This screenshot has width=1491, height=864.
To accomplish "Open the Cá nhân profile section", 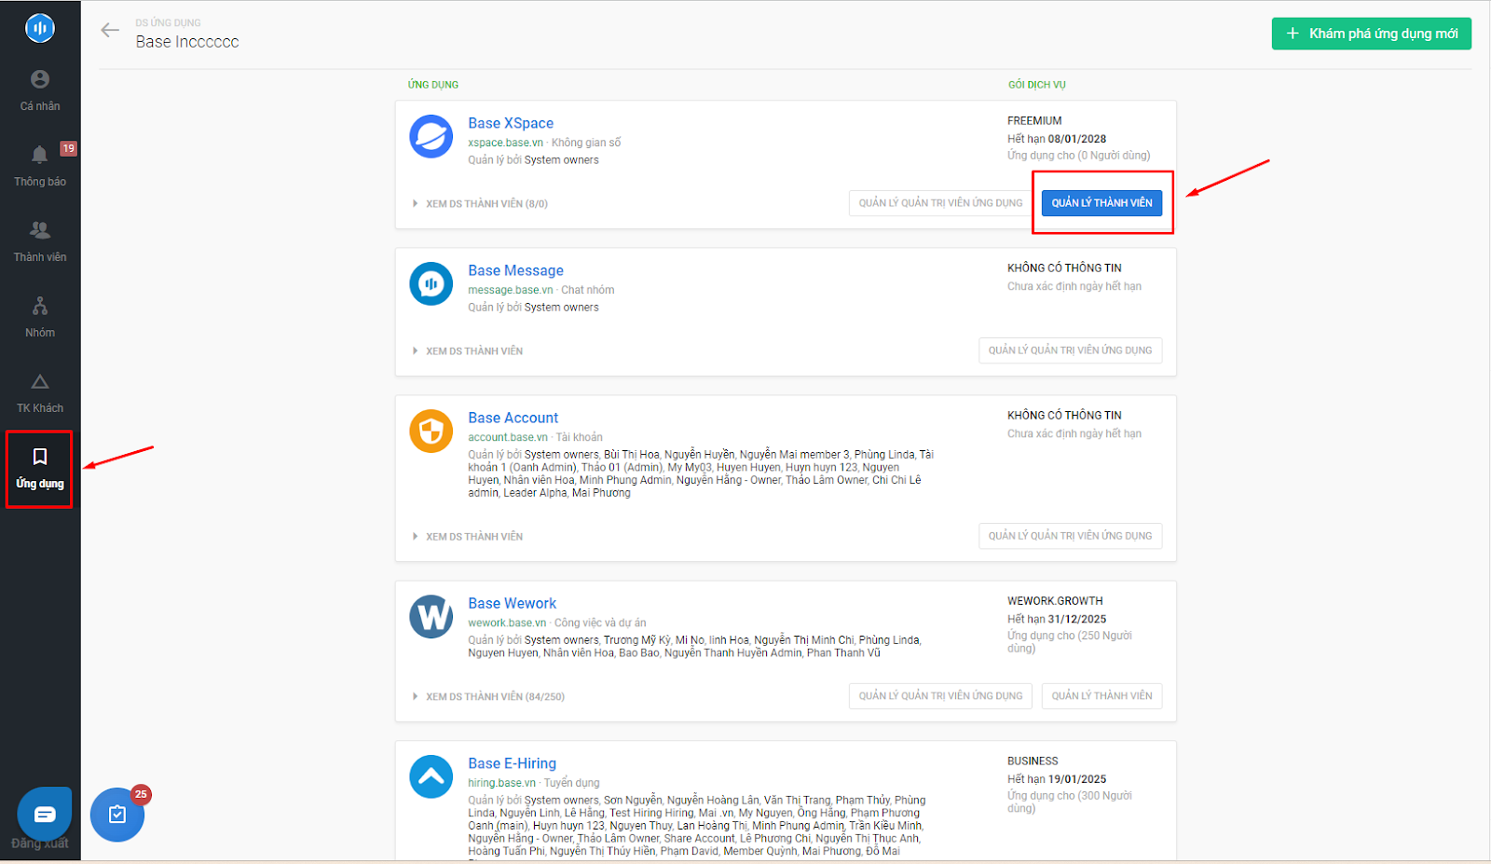I will tap(40, 90).
